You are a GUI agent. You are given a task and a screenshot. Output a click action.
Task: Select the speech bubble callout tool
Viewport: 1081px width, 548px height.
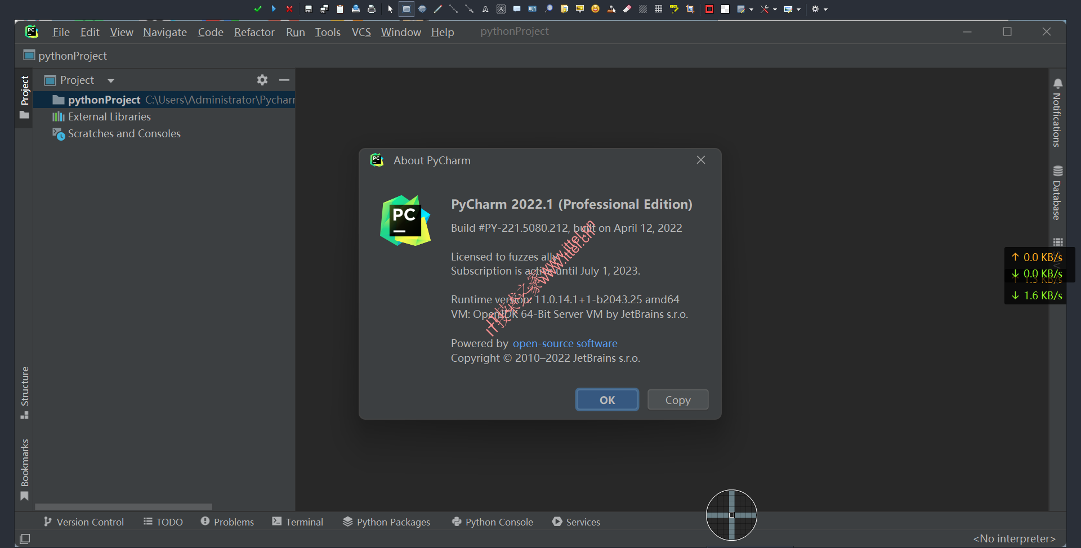point(517,9)
